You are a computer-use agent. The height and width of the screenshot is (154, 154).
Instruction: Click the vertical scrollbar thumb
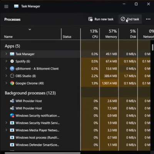152,47
